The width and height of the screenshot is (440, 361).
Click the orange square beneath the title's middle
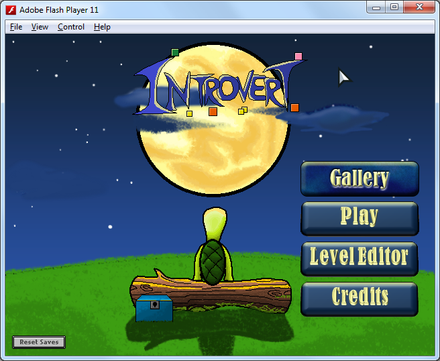point(213,111)
